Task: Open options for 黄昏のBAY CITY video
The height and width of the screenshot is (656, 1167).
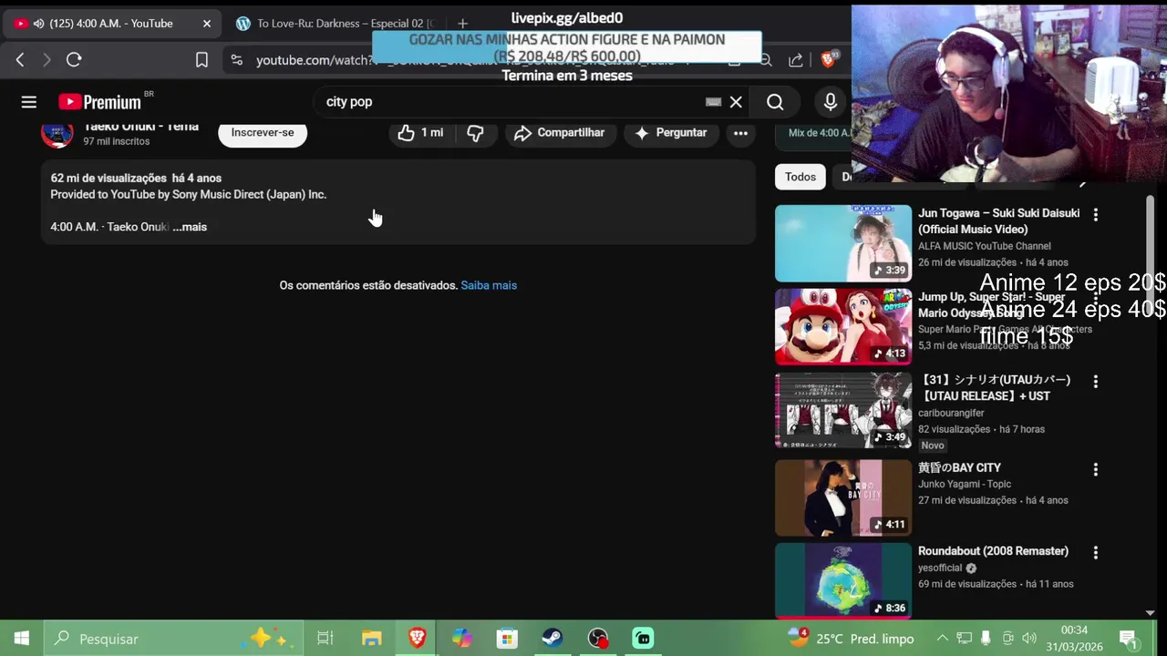Action: click(x=1095, y=470)
